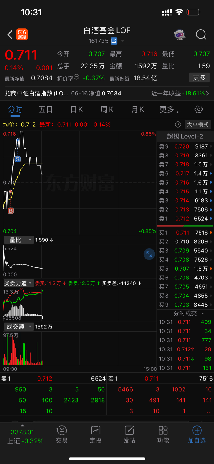Tap the S sell marker on chart
214x464 pixels.
[x=18, y=159]
